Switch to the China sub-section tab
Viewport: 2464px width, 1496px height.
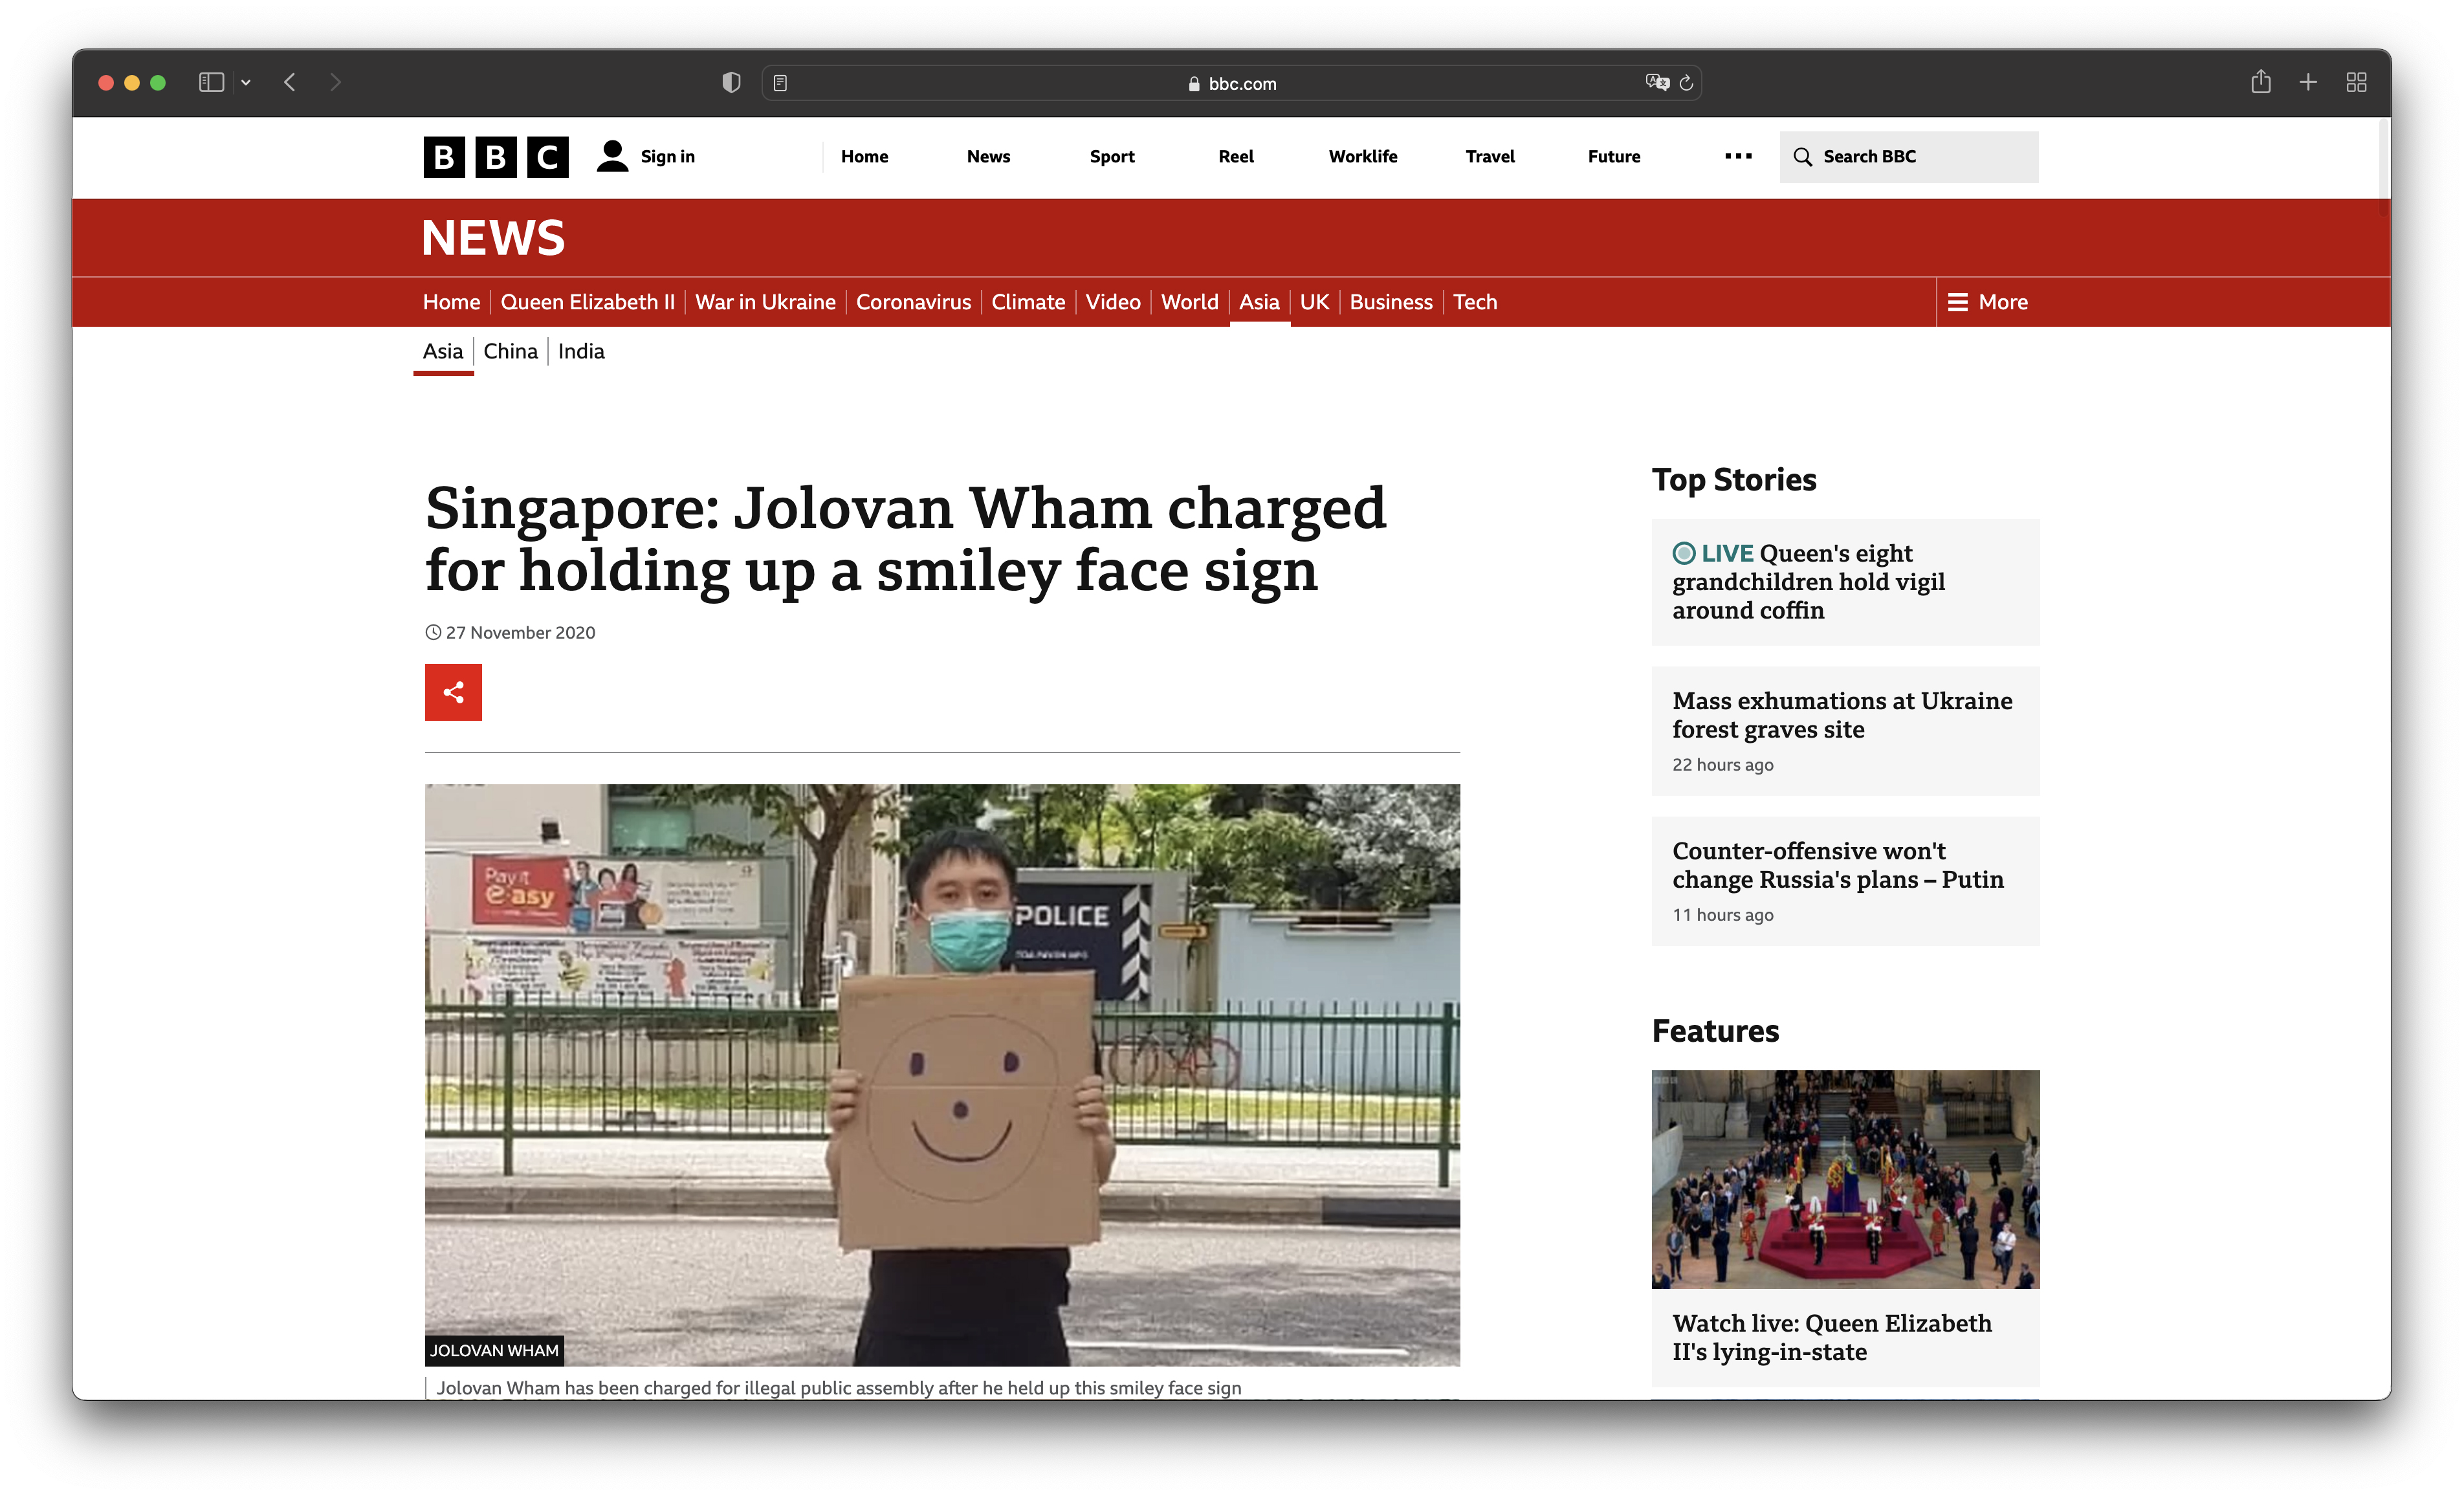pos(510,351)
